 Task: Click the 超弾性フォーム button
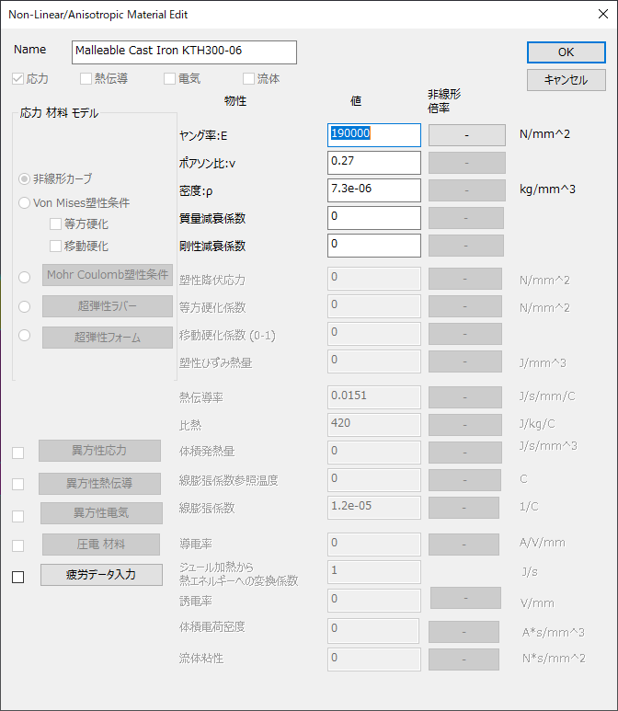108,338
